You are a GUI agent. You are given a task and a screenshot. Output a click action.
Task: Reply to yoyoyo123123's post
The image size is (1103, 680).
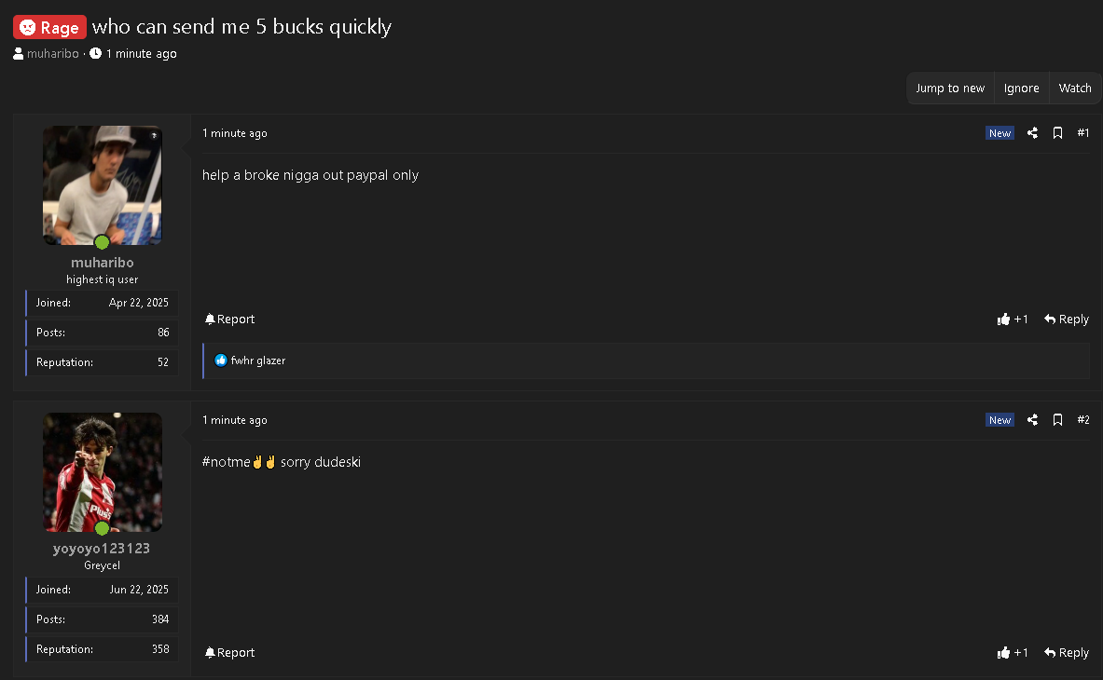1067,653
